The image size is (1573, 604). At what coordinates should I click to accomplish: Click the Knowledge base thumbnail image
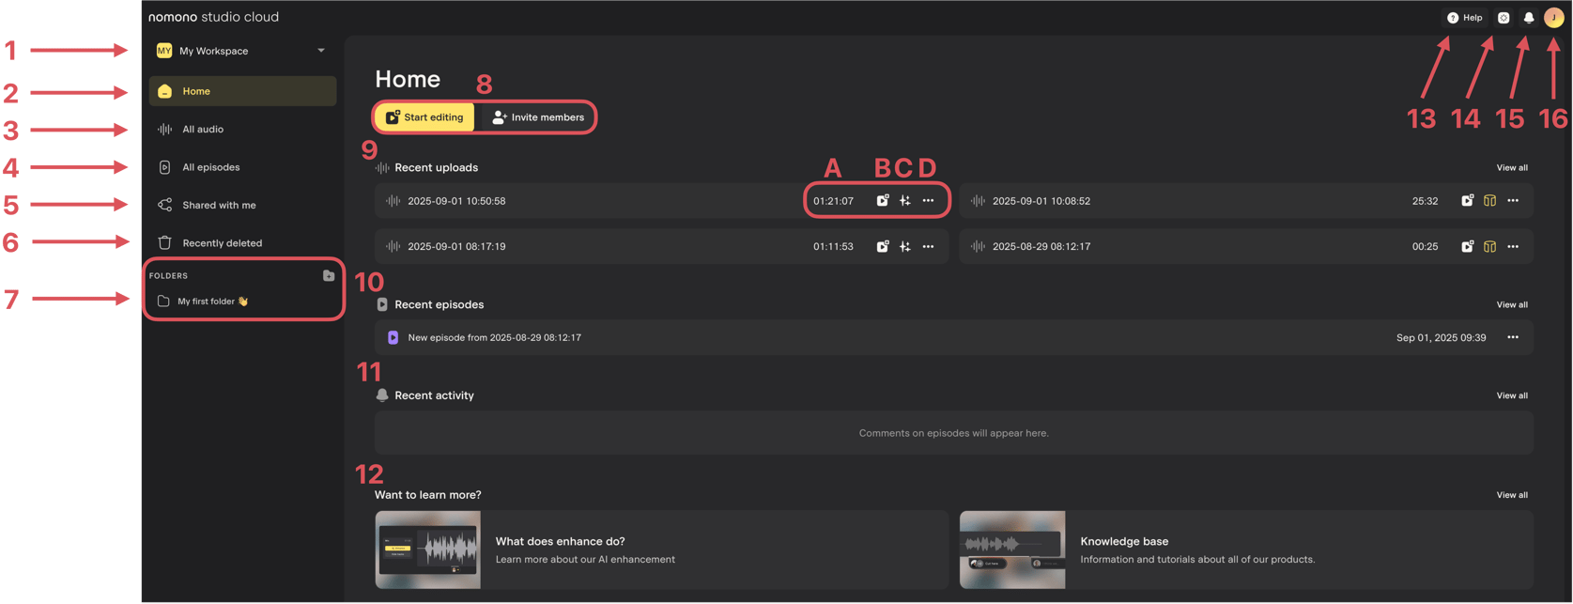[x=1012, y=550]
